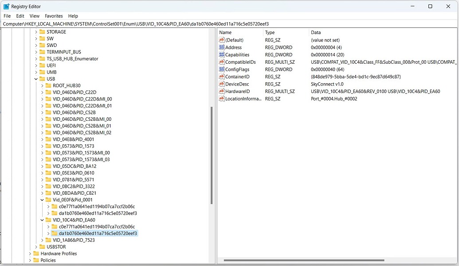
Task: Click the folder icon for ROOT_HUB30
Action: (x=48, y=85)
